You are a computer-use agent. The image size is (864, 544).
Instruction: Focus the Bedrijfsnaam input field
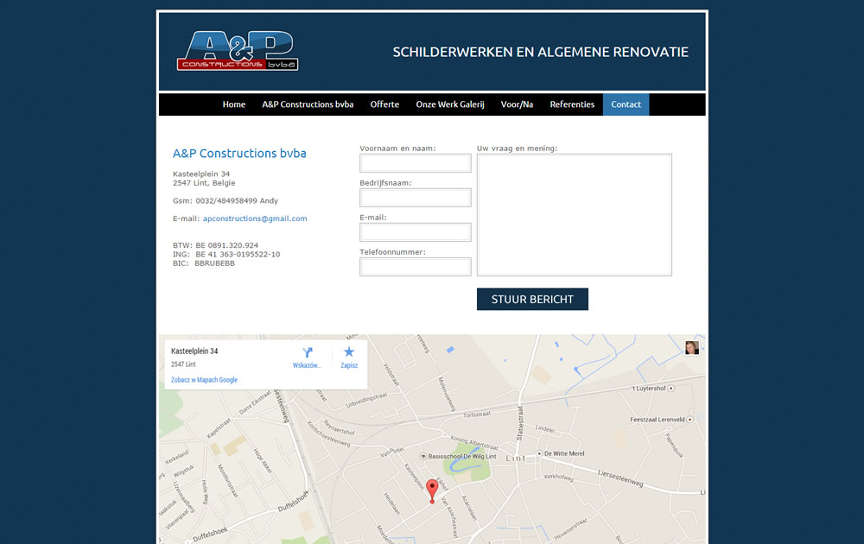[x=416, y=198]
